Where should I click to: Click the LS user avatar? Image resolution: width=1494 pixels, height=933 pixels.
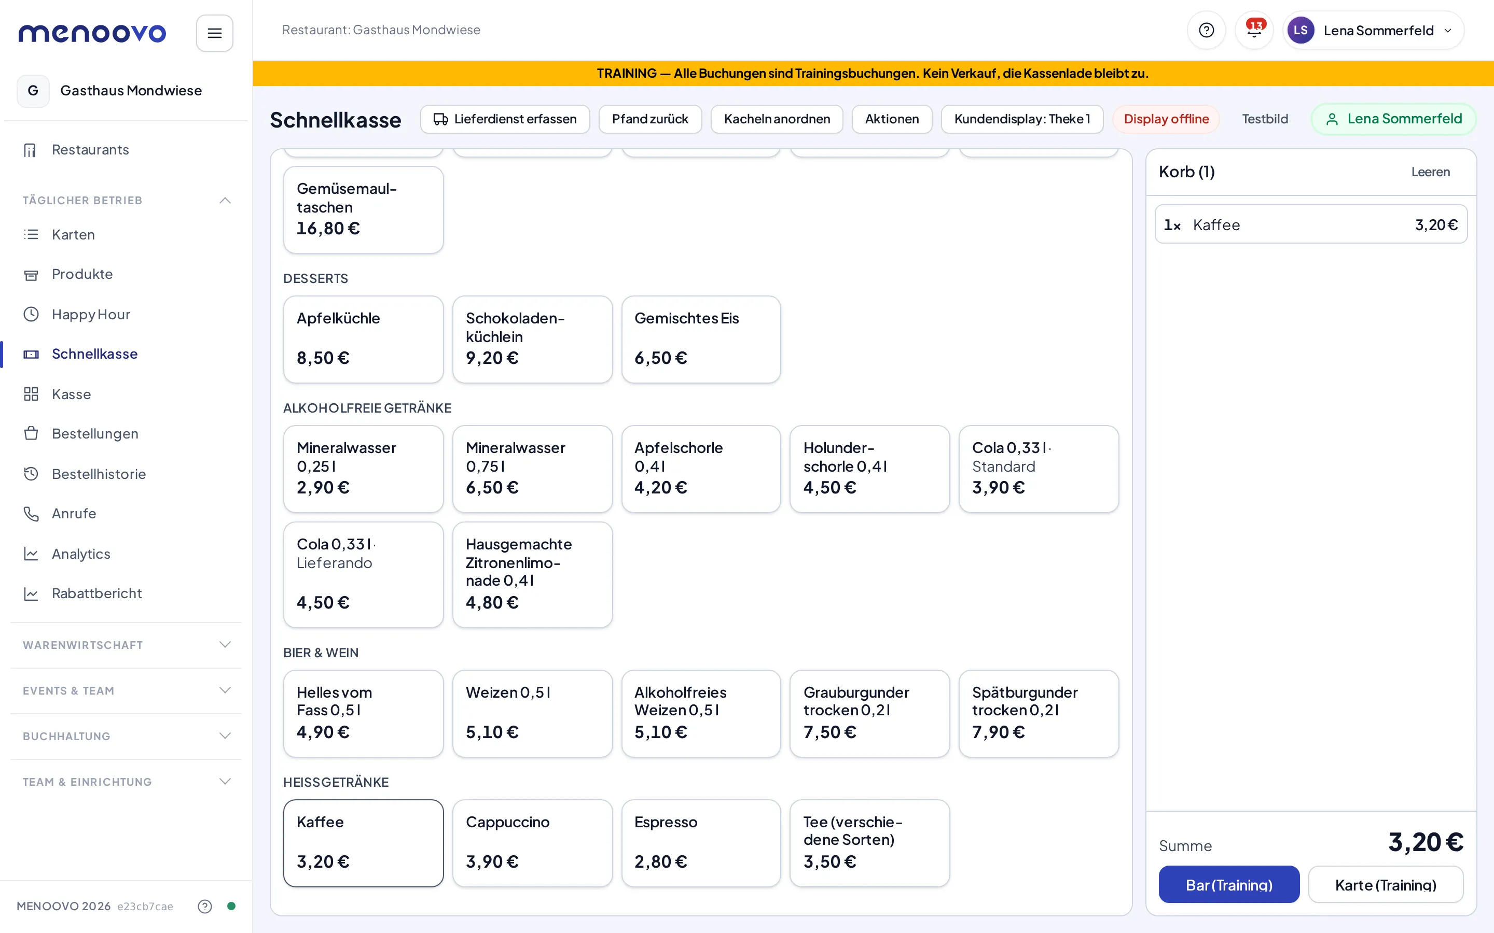(x=1300, y=30)
